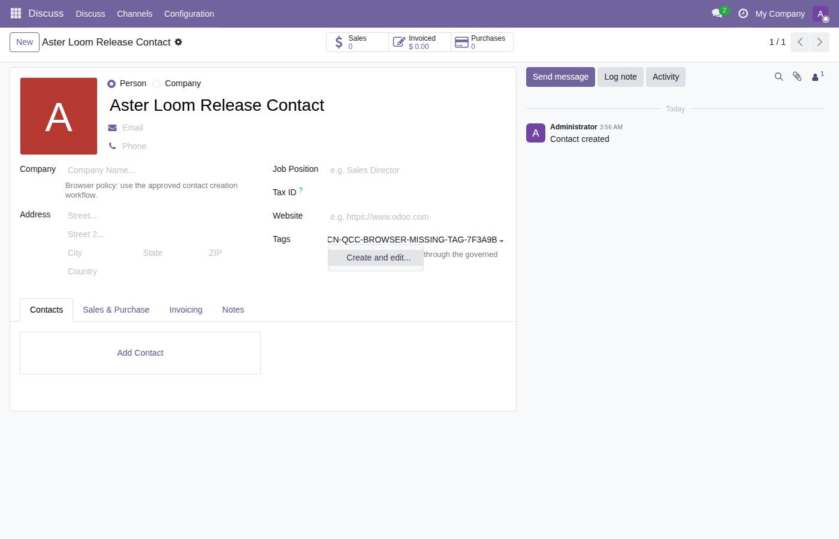Image resolution: width=839 pixels, height=539 pixels.
Task: Switch to the Invoicing tab
Action: [x=186, y=310]
